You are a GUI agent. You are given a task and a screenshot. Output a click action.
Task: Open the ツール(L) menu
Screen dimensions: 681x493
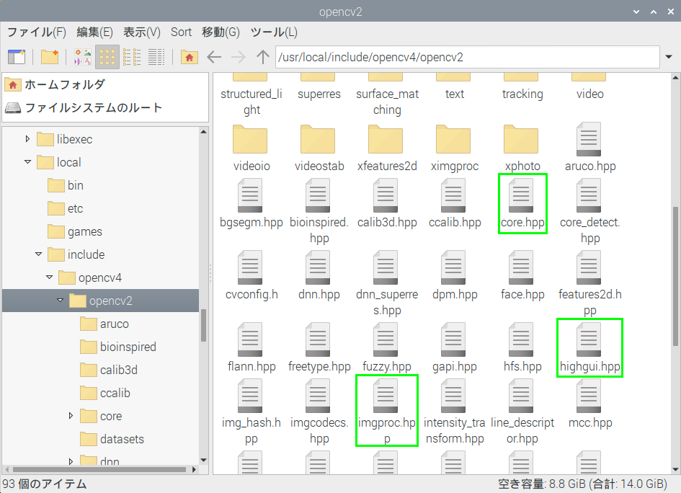(x=274, y=32)
